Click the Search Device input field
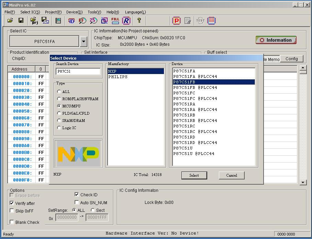This screenshot has width=312, height=239. [78, 71]
